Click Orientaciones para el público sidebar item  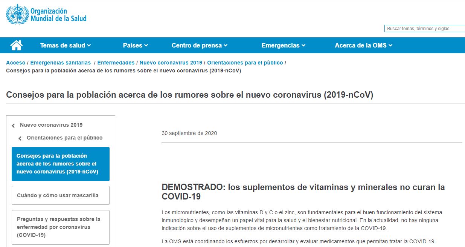pos(64,138)
